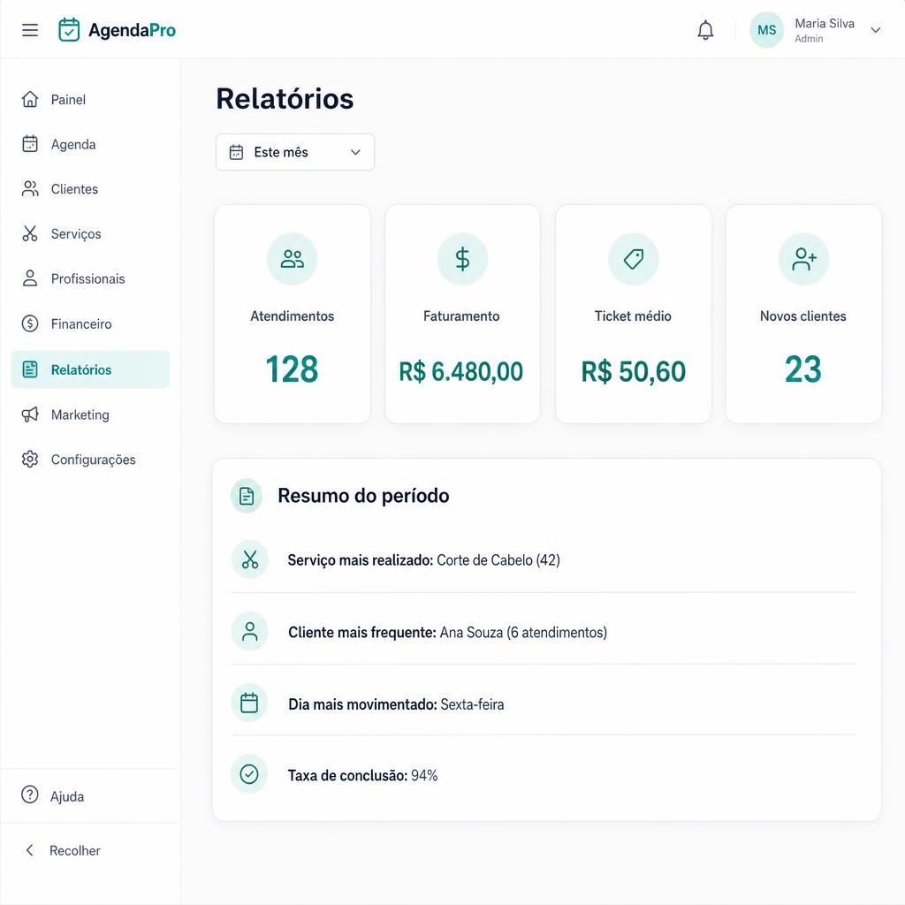This screenshot has width=905, height=905.
Task: Click the Admin role label
Action: (809, 39)
